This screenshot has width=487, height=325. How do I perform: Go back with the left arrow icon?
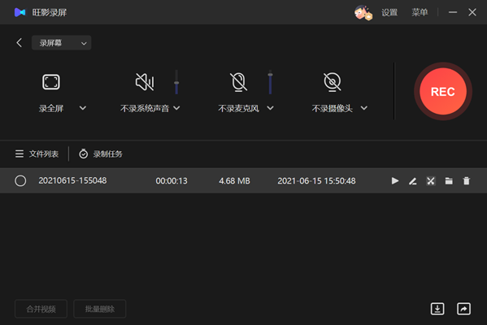(20, 42)
